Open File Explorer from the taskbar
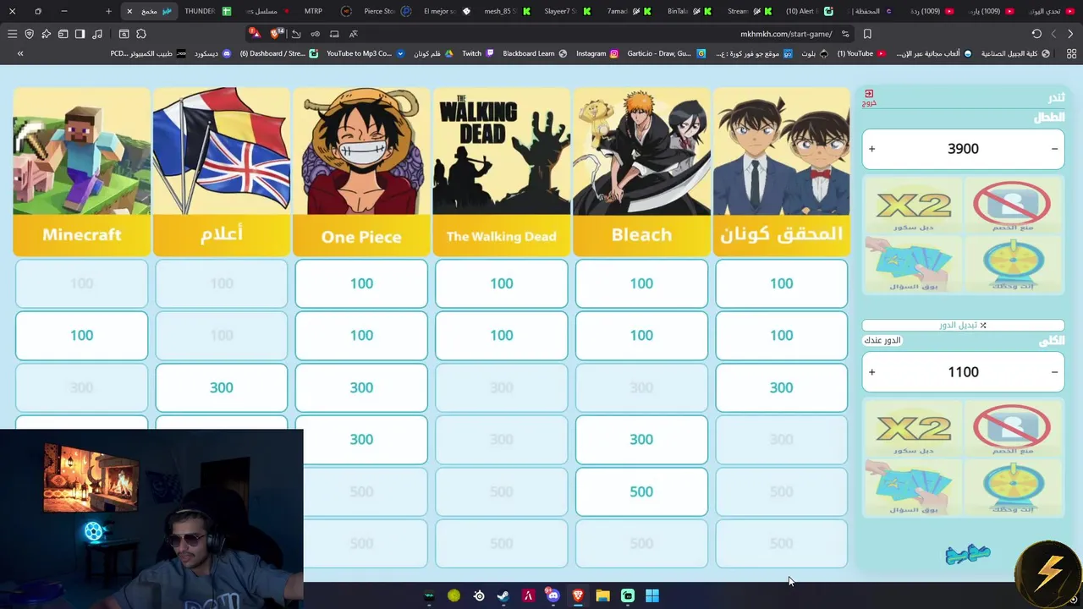The image size is (1083, 609). pos(602,595)
